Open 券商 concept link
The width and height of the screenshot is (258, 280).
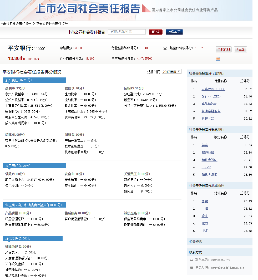(205, 145)
